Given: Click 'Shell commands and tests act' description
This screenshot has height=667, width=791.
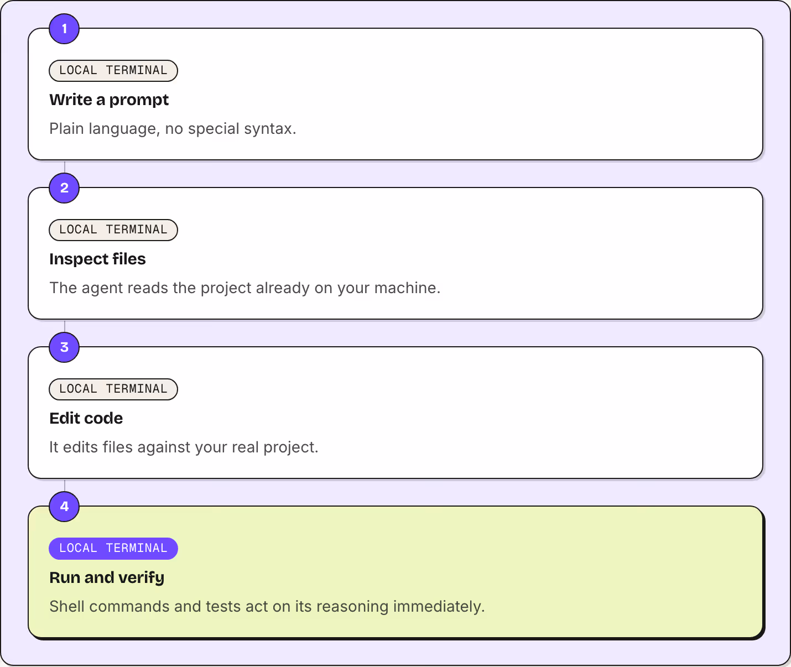Looking at the screenshot, I should click(x=267, y=607).
